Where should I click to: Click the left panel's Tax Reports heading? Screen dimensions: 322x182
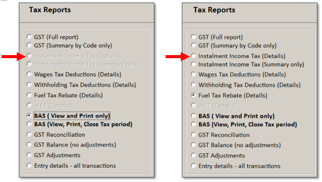[x=50, y=10]
